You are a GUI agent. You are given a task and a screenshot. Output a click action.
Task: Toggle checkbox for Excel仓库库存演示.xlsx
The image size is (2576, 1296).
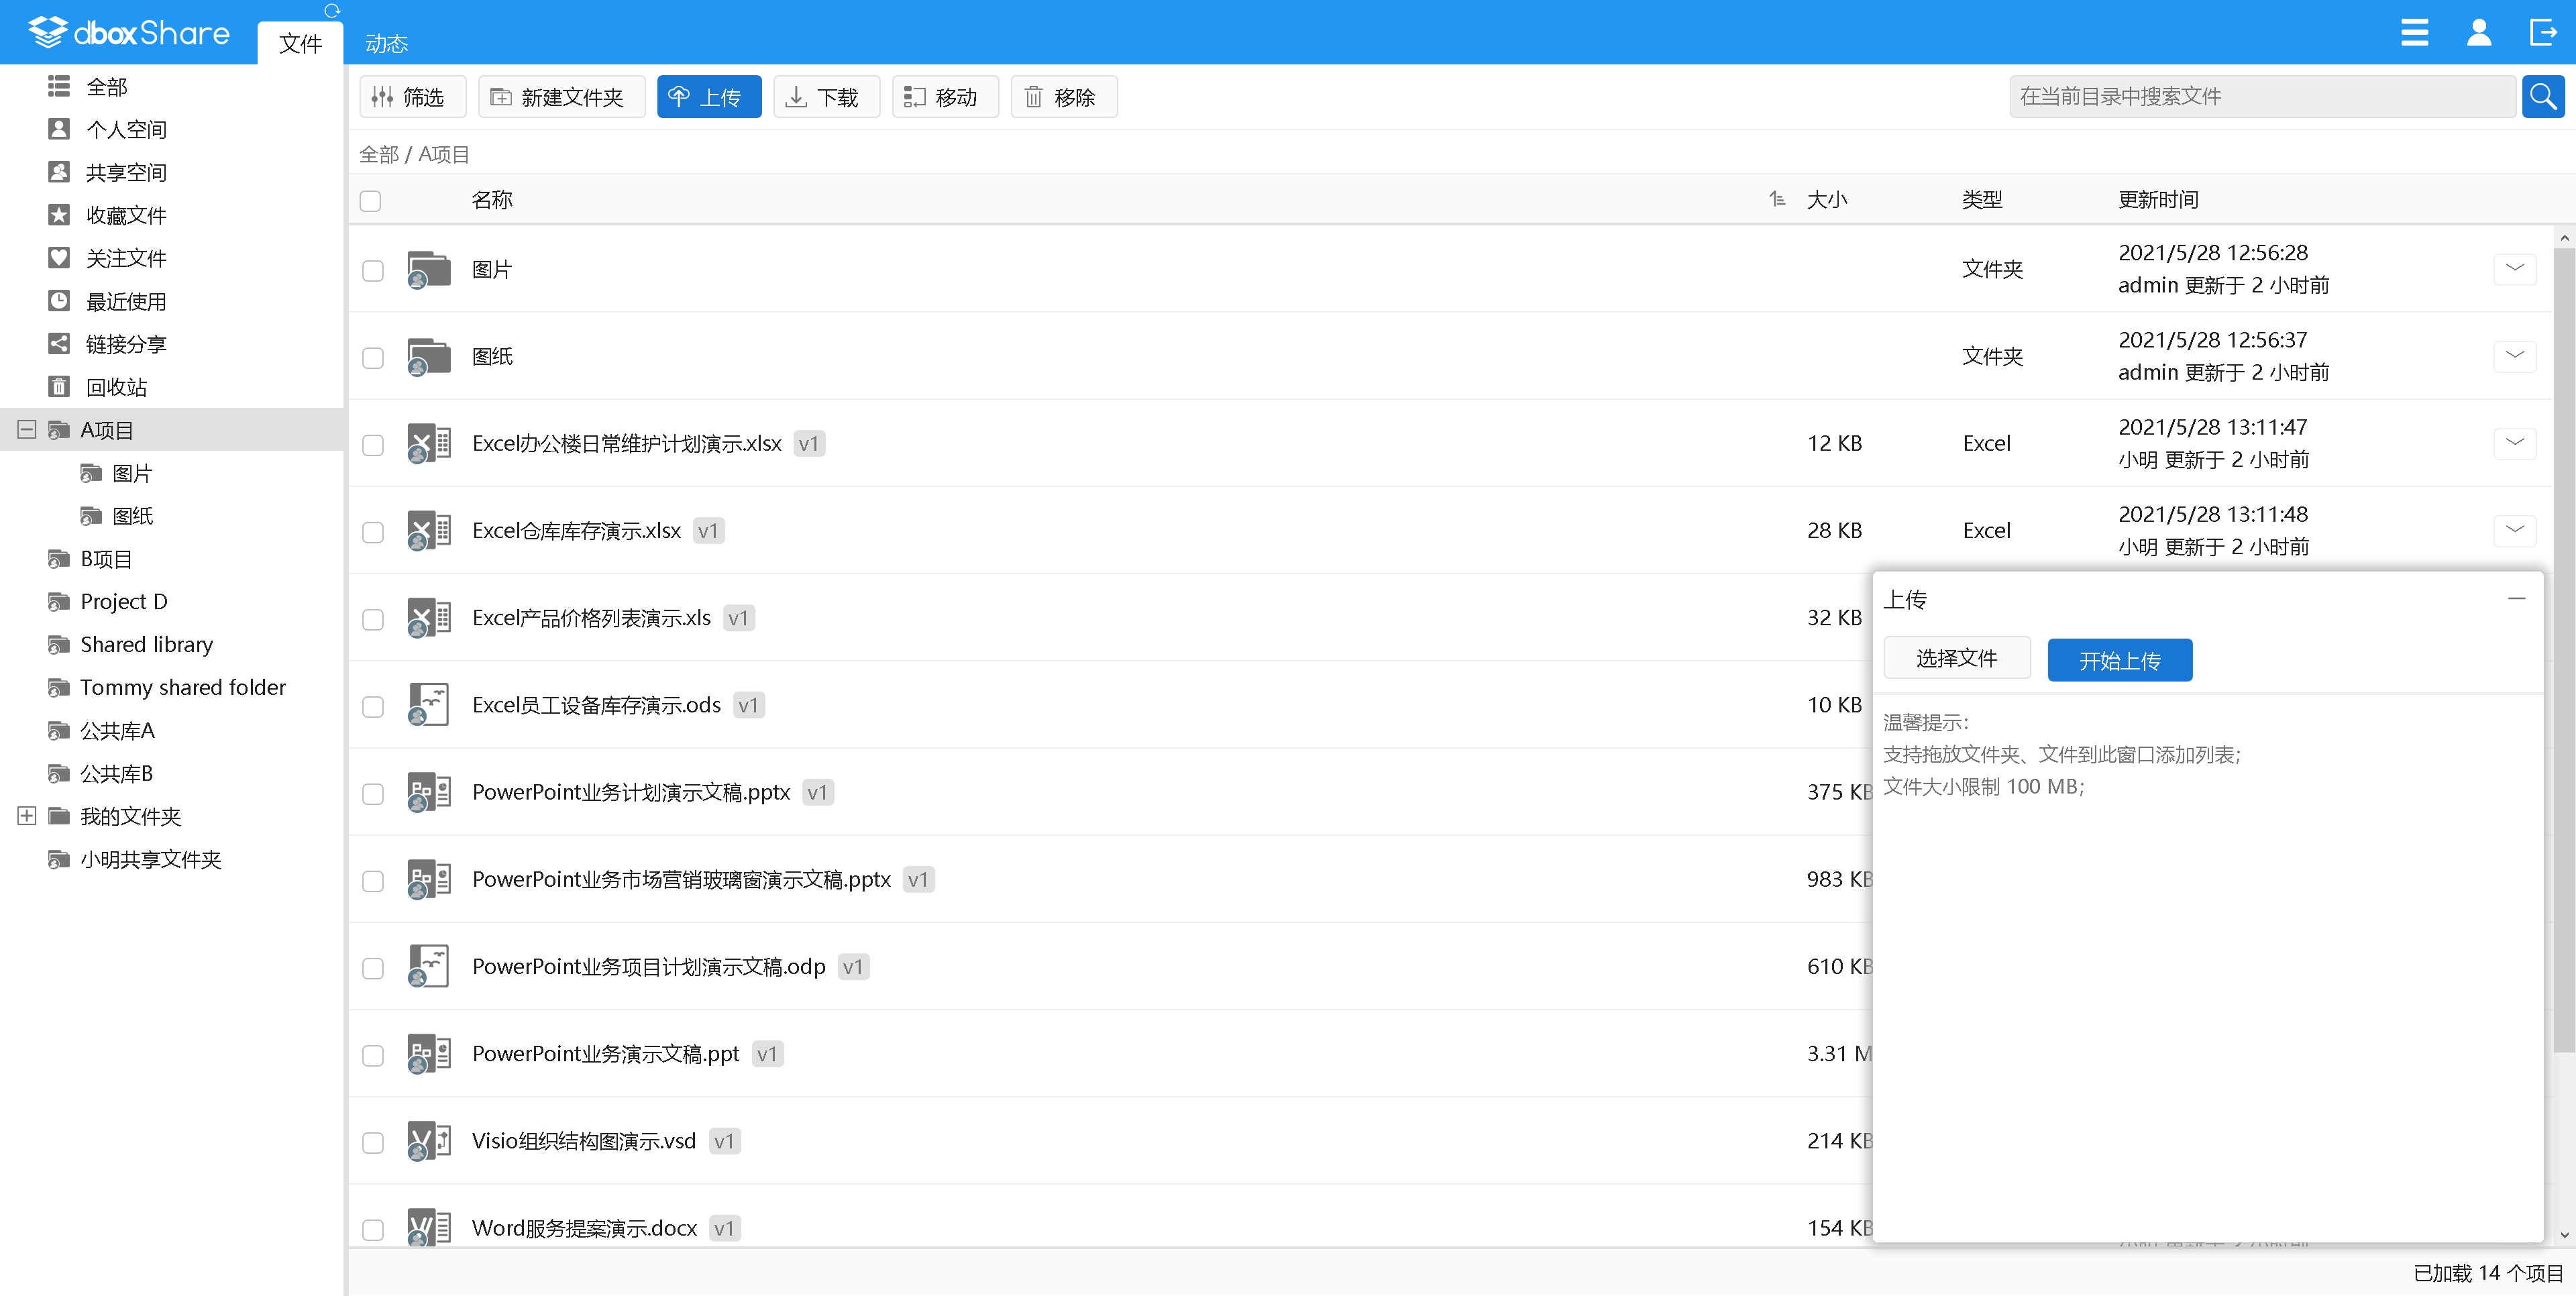pyautogui.click(x=375, y=531)
